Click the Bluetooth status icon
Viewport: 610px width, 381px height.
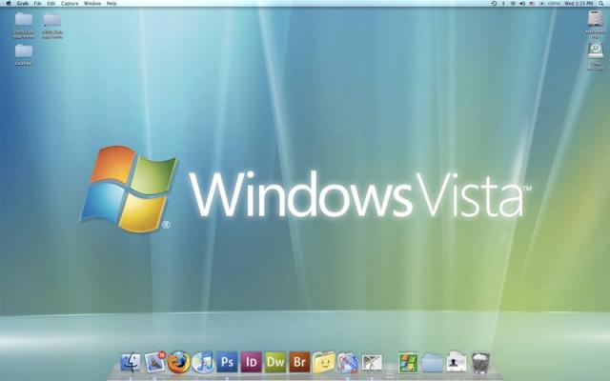tap(503, 3)
